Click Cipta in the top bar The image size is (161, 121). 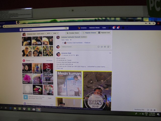click(x=104, y=28)
